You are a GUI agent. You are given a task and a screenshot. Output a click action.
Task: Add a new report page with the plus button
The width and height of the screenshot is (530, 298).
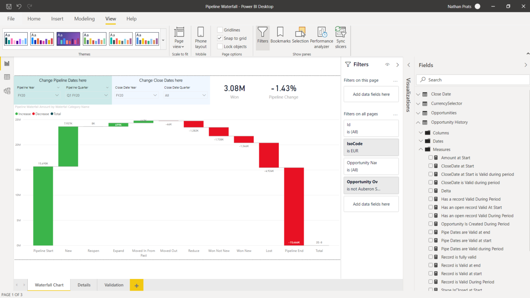click(x=136, y=285)
